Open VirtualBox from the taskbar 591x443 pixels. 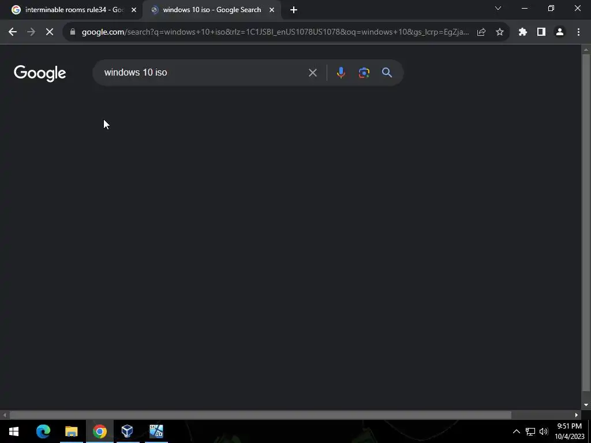[x=128, y=431]
